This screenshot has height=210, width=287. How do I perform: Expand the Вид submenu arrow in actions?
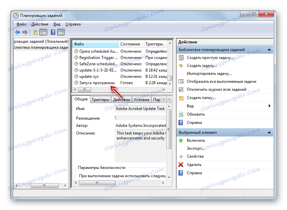[269, 106]
